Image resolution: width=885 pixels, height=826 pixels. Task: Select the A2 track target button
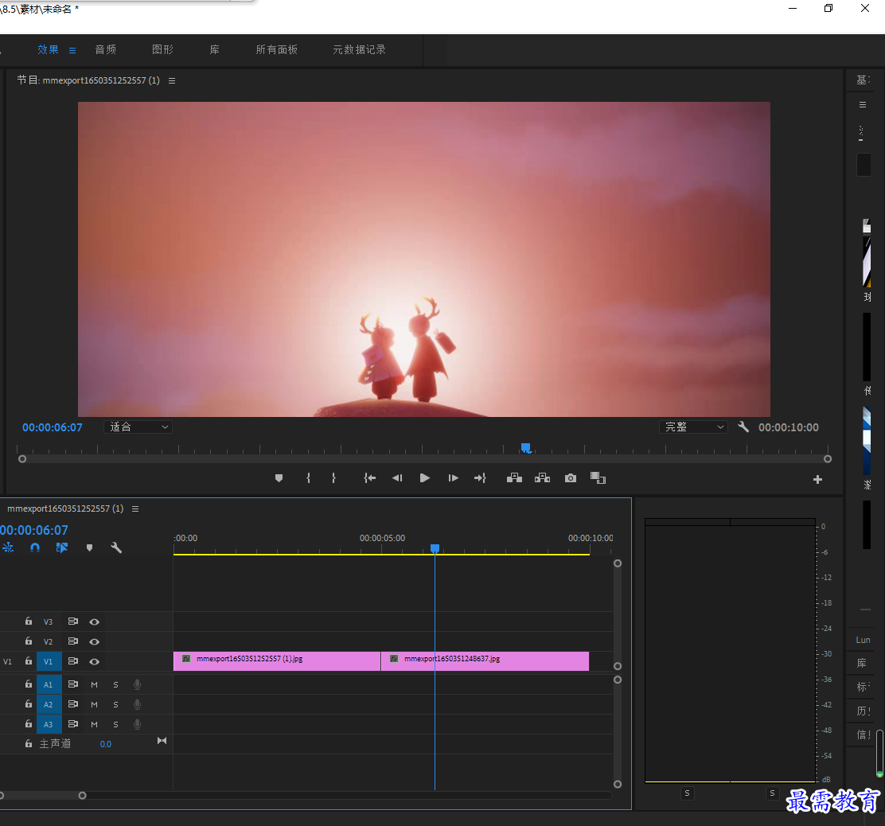[x=49, y=704]
